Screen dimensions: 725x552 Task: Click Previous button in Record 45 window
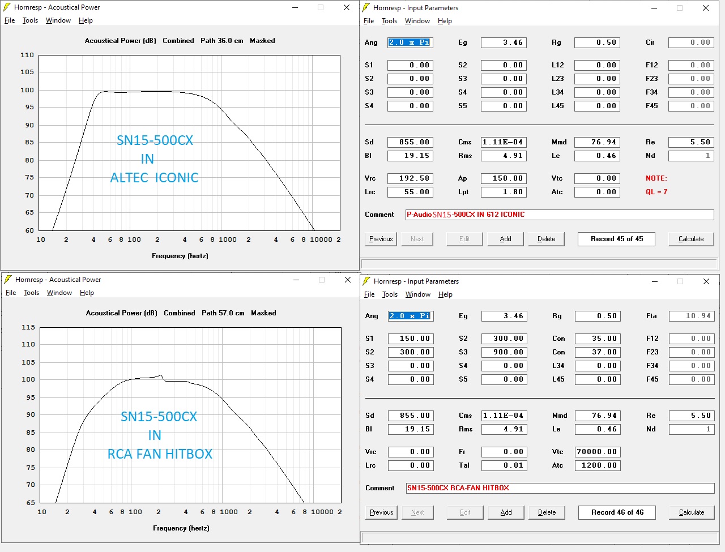[x=381, y=239]
